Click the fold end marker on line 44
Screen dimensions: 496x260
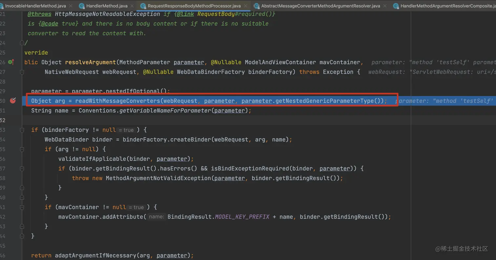coord(22,236)
